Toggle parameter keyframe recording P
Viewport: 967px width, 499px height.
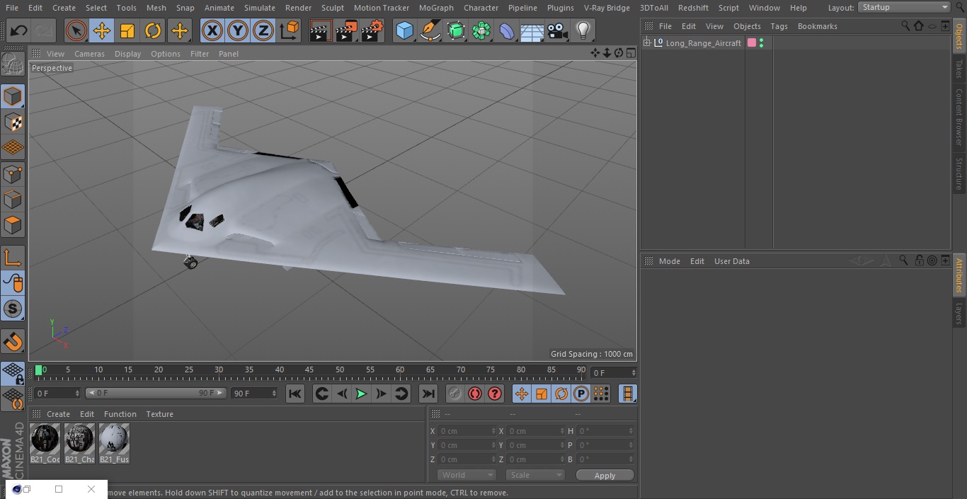[x=581, y=394]
